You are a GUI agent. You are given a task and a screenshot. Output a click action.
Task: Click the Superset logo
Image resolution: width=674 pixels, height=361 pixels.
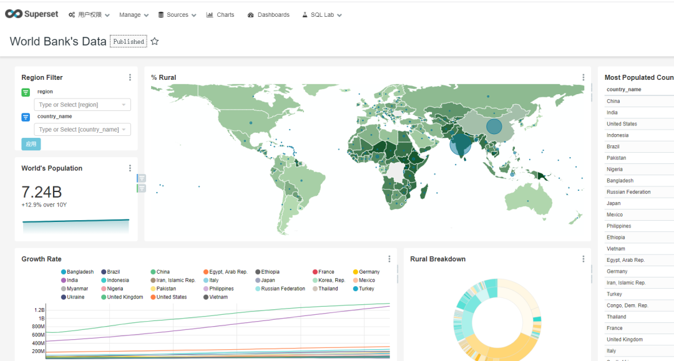(x=31, y=14)
